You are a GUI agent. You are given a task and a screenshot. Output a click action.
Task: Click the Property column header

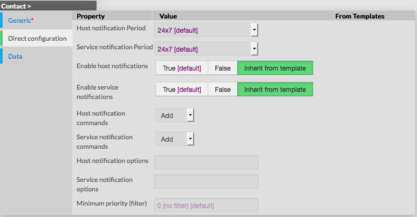pyautogui.click(x=91, y=16)
